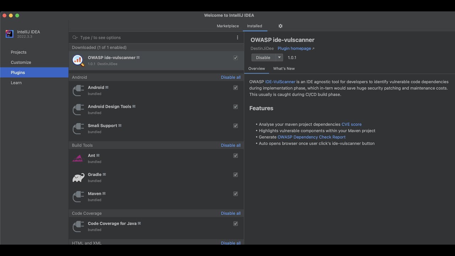Click the badge icon next to Android Design Tools
Viewport: 455px width, 256px height.
click(134, 107)
